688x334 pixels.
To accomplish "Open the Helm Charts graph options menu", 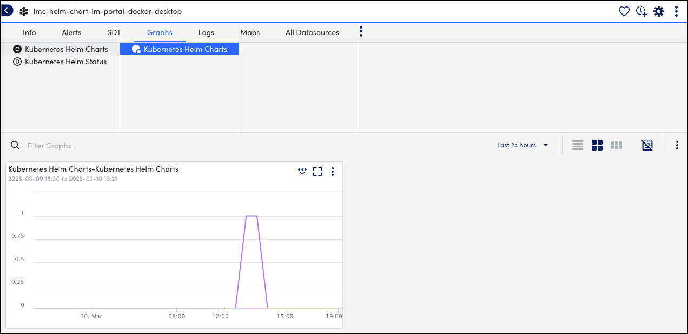I will (x=333, y=172).
